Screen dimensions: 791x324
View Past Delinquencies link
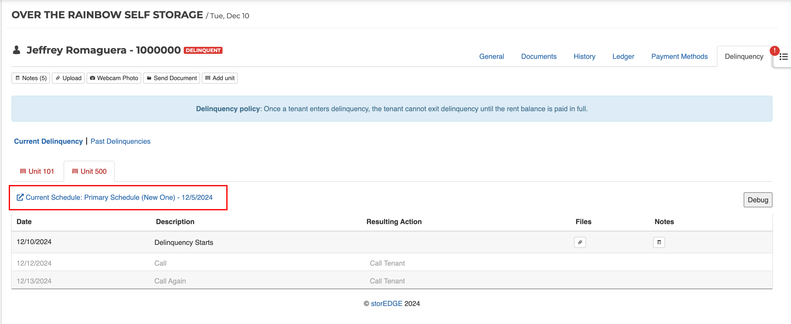pyautogui.click(x=120, y=141)
